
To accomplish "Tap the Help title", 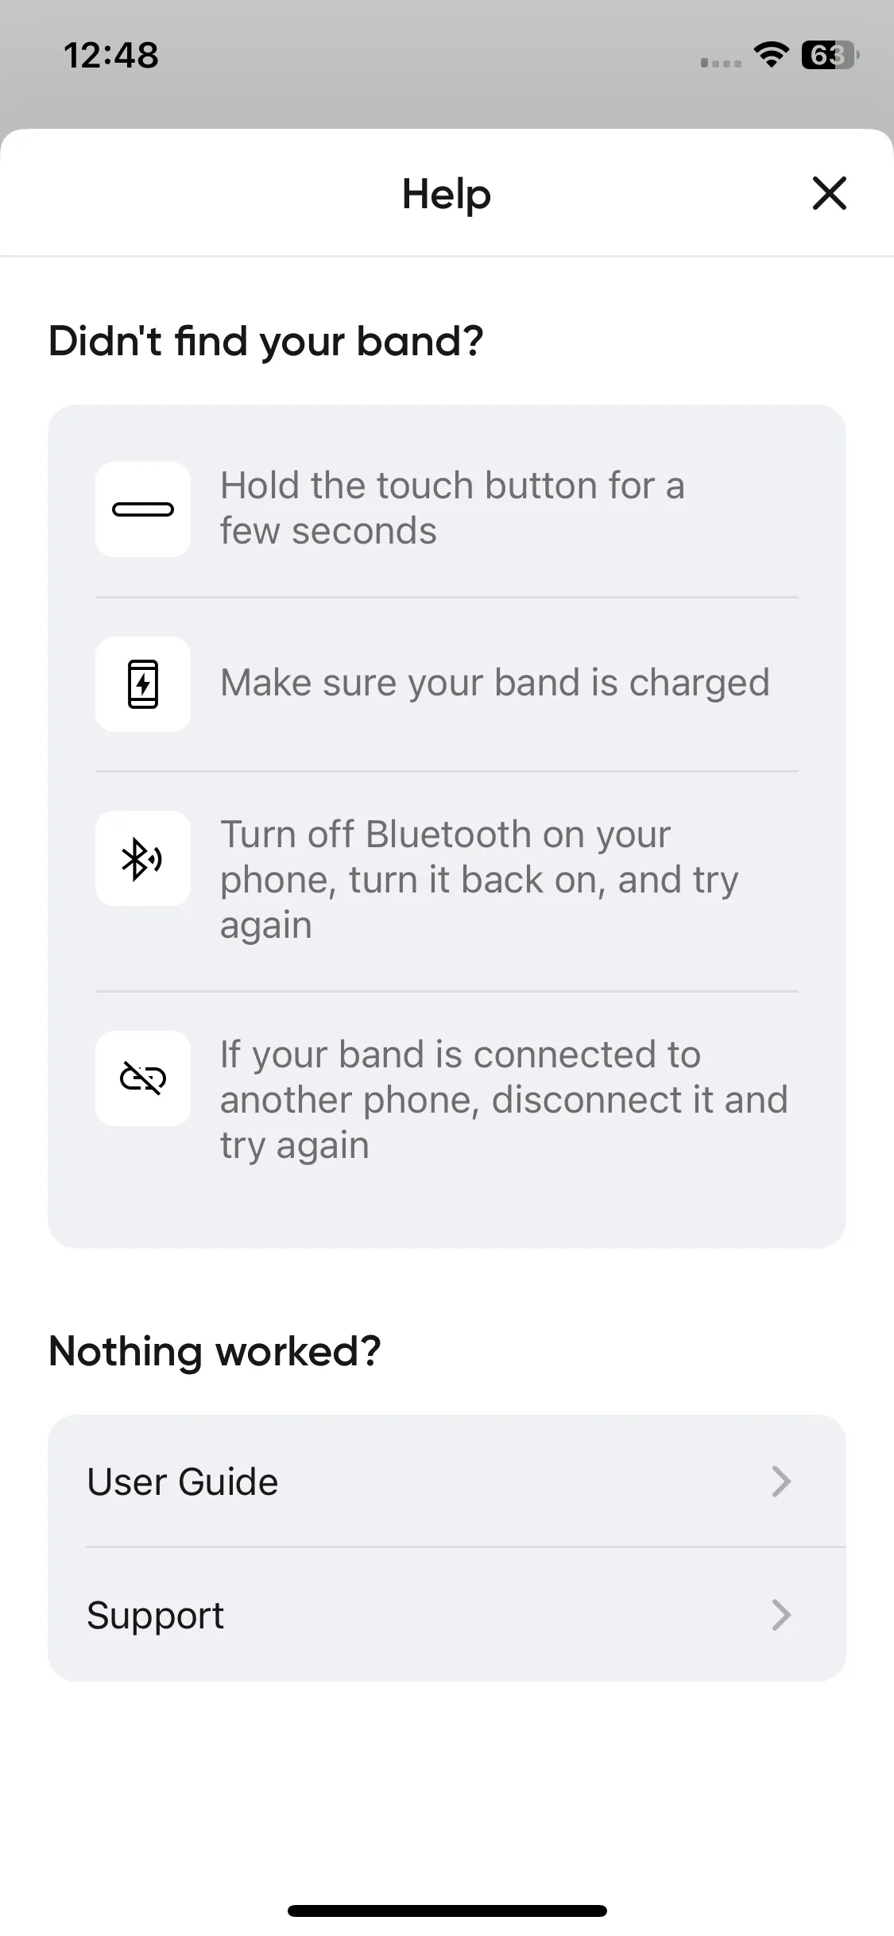I will tap(447, 195).
